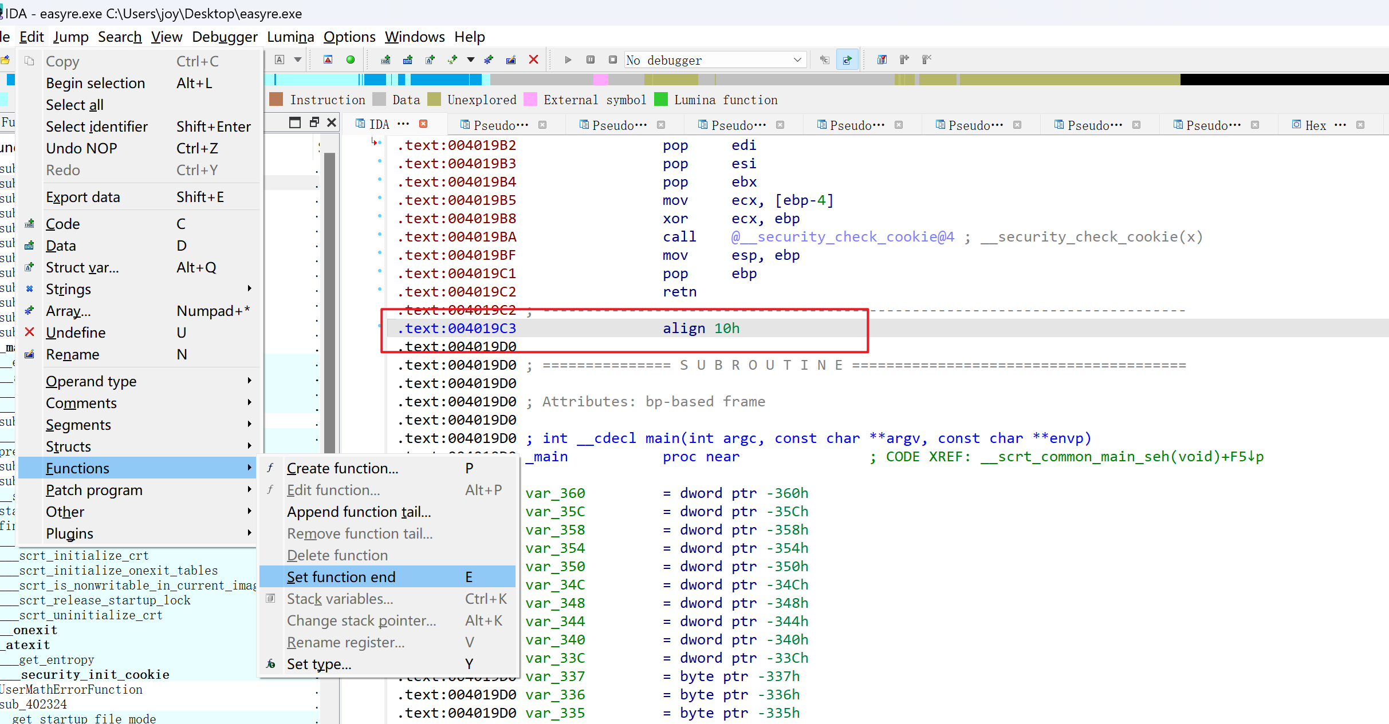Open dropdown arrow after struct var icon
1389x724 pixels.
(x=471, y=60)
